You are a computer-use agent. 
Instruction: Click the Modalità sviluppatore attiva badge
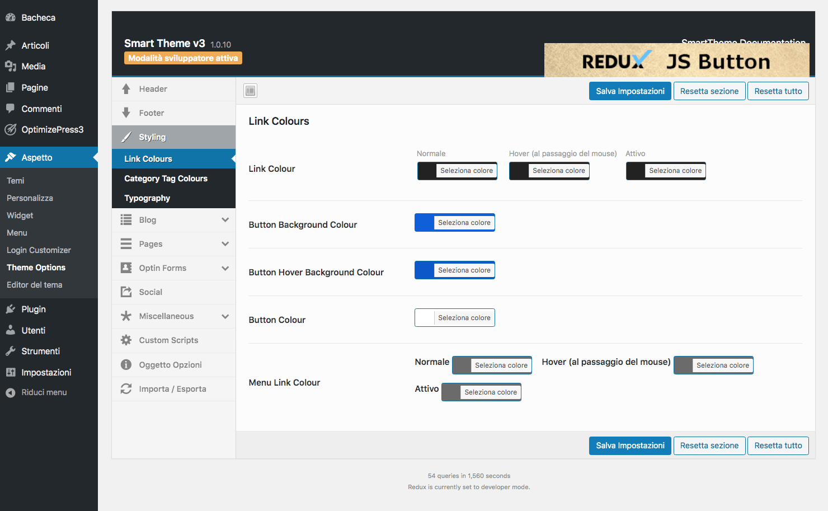pyautogui.click(x=183, y=58)
